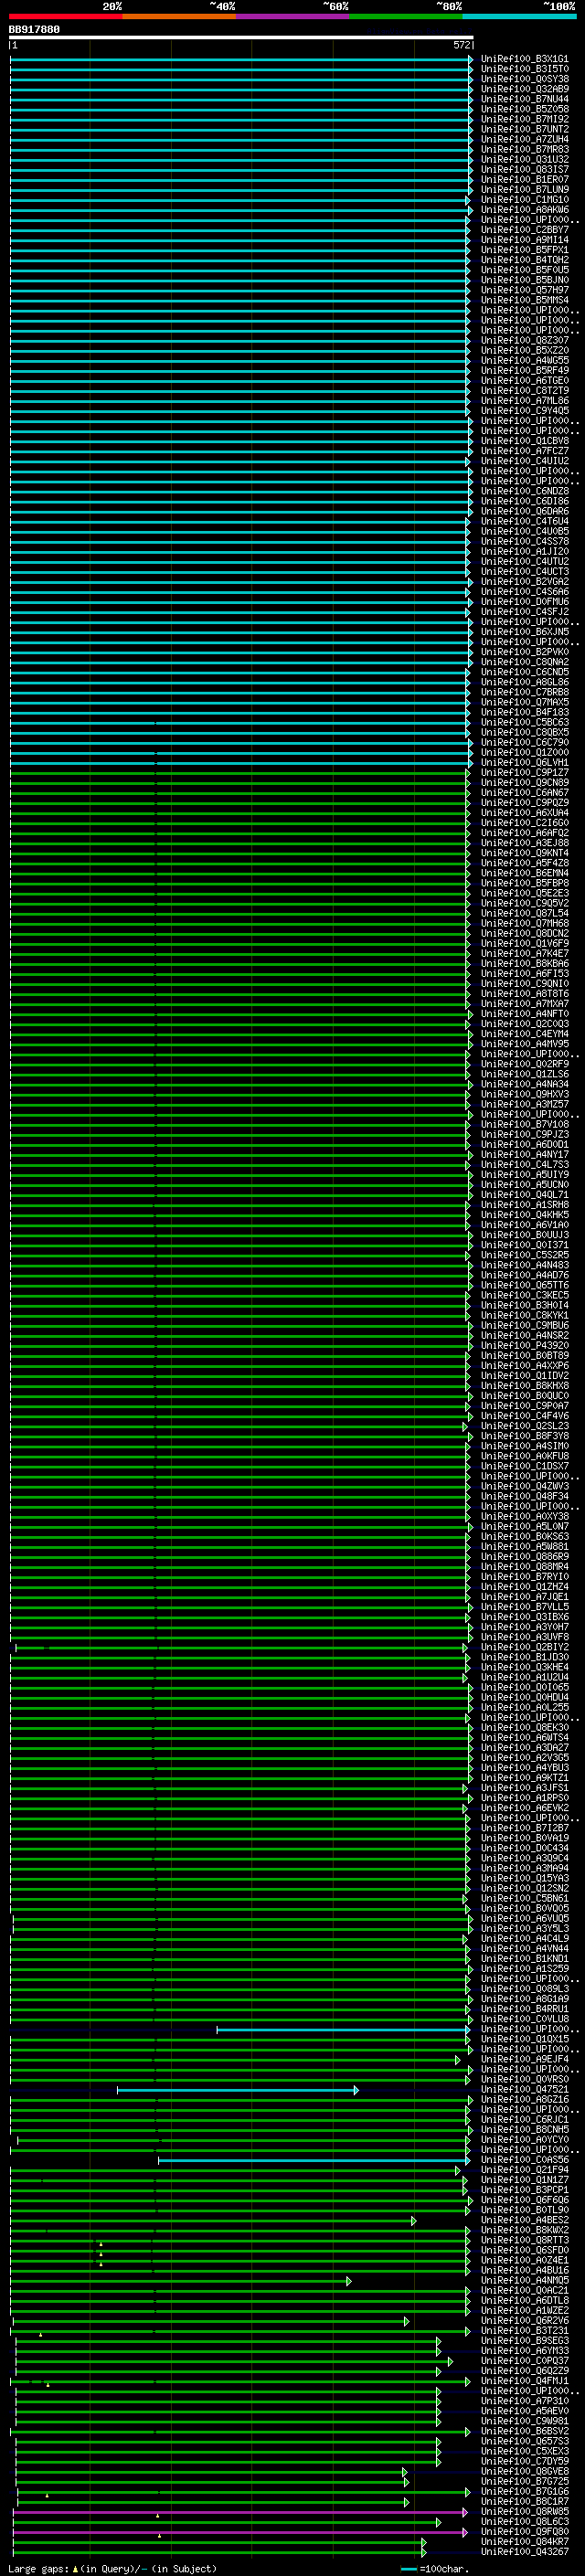Image resolution: width=585 pixels, height=2576 pixels.
Task: Click the UniRef100_A6D0D1 label
Action: point(525,1145)
